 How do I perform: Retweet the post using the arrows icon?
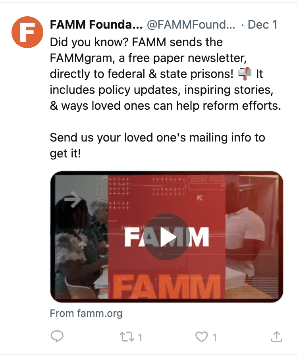tap(126, 337)
